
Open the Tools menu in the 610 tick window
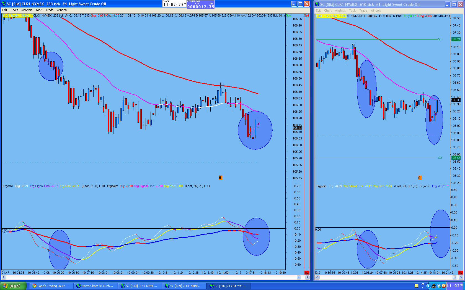point(353,10)
